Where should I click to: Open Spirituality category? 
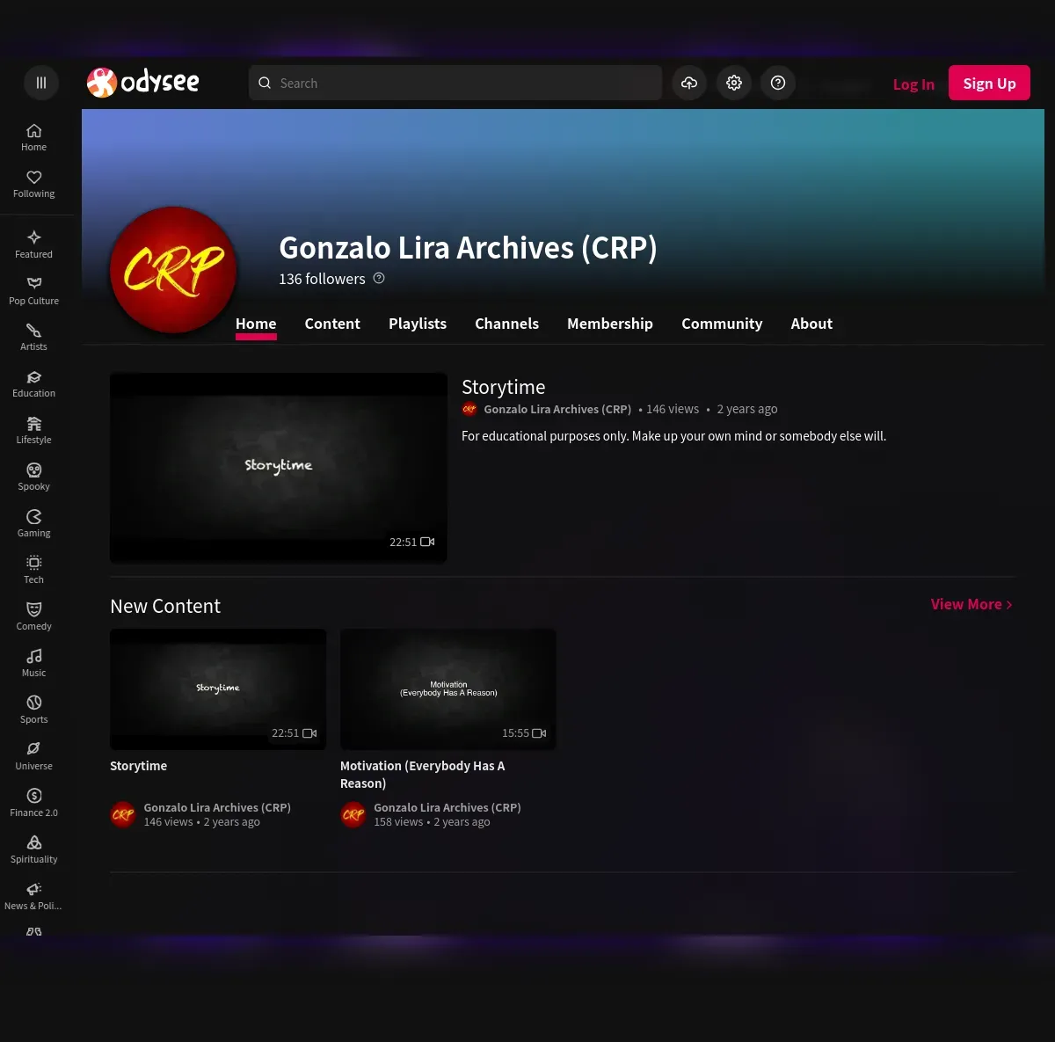coord(34,849)
